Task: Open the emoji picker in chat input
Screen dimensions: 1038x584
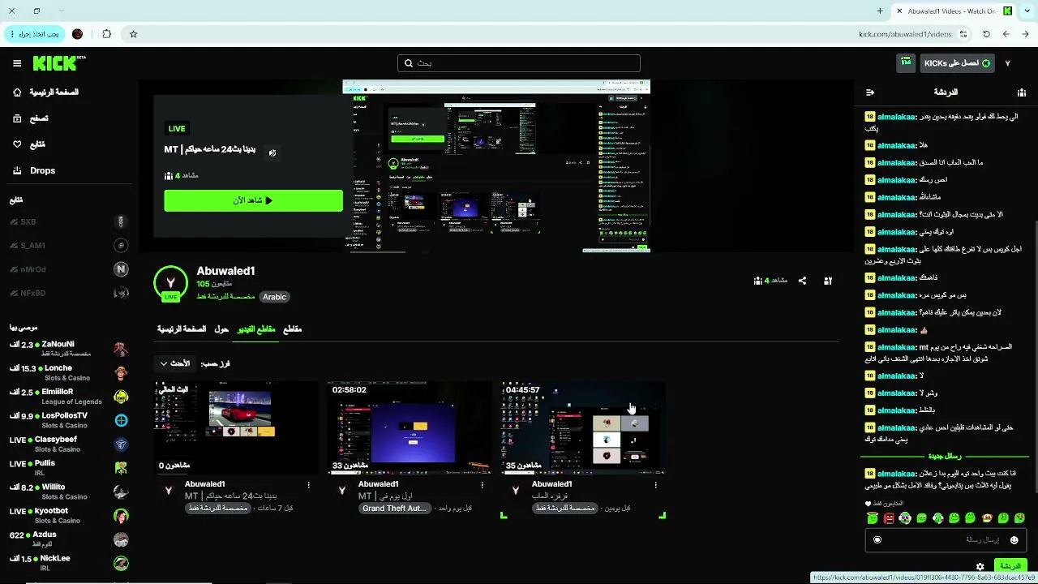Action: tap(1014, 540)
